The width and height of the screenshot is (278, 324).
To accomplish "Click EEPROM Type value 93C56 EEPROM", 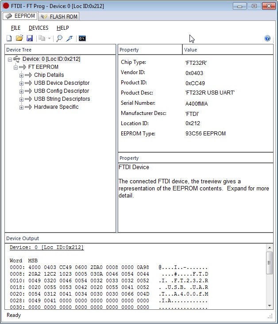I will 205,134.
